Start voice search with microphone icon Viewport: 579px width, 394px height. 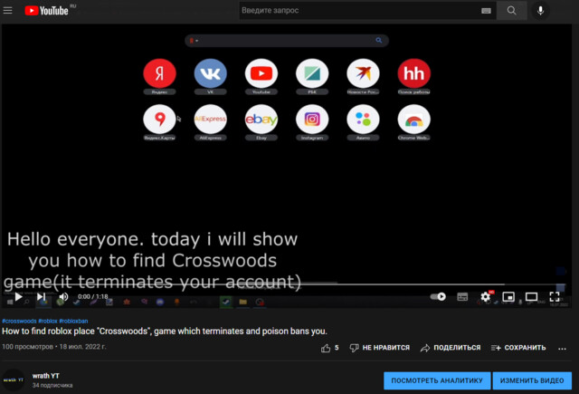(540, 10)
